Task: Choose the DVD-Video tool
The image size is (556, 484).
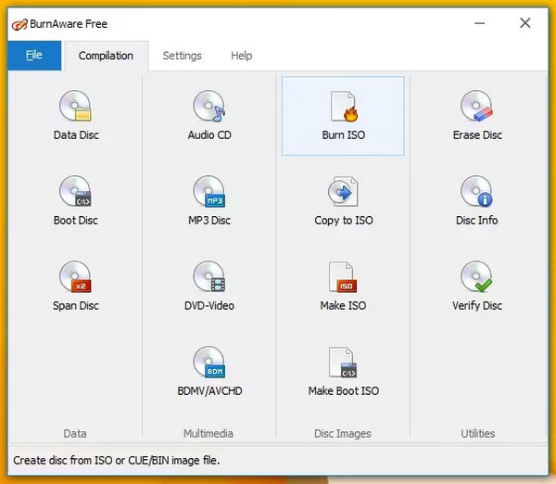Action: coord(209,286)
